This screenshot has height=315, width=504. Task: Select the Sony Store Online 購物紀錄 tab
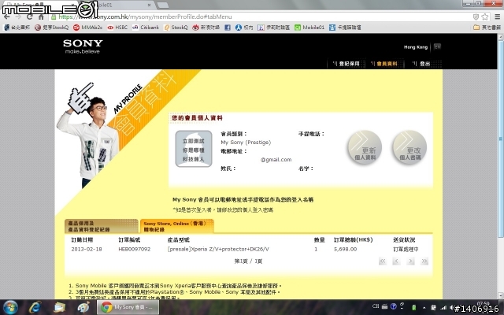[176, 226]
